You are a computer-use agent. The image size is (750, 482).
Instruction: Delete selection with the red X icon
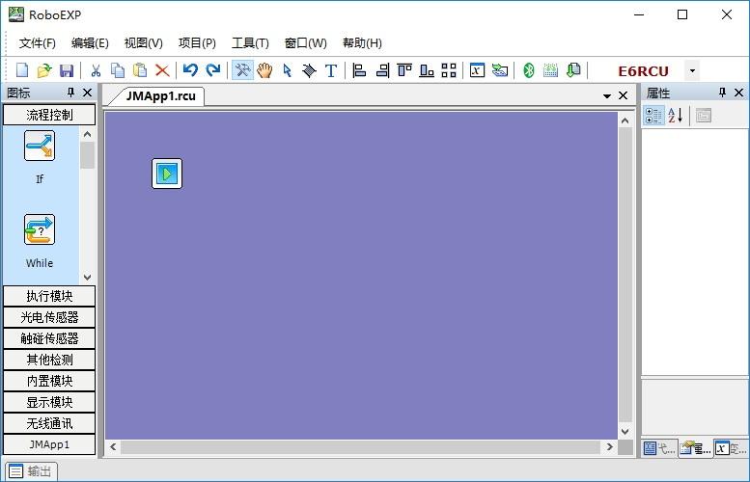[x=162, y=70]
